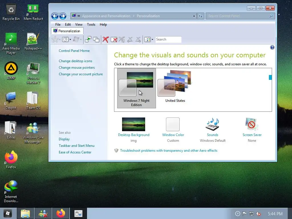Select the Dexpot desktop shortcut
The width and height of the screenshot is (292, 219).
pyautogui.click(x=11, y=101)
